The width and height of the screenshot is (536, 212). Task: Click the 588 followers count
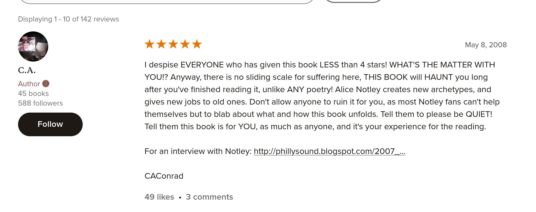pyautogui.click(x=40, y=103)
